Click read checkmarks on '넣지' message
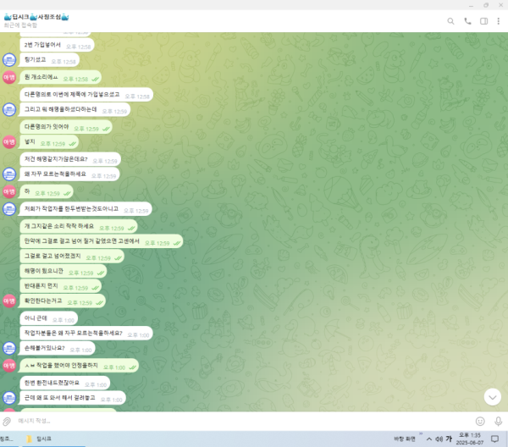 [72, 143]
